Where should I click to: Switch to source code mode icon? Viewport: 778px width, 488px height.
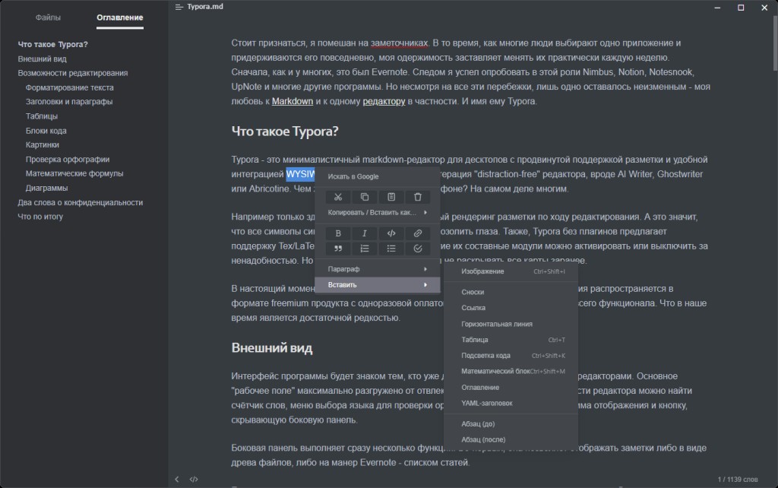[x=194, y=479]
